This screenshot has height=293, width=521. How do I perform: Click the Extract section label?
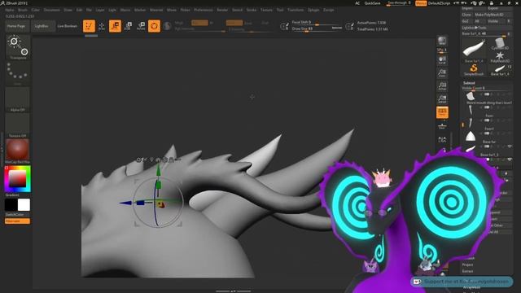click(467, 271)
